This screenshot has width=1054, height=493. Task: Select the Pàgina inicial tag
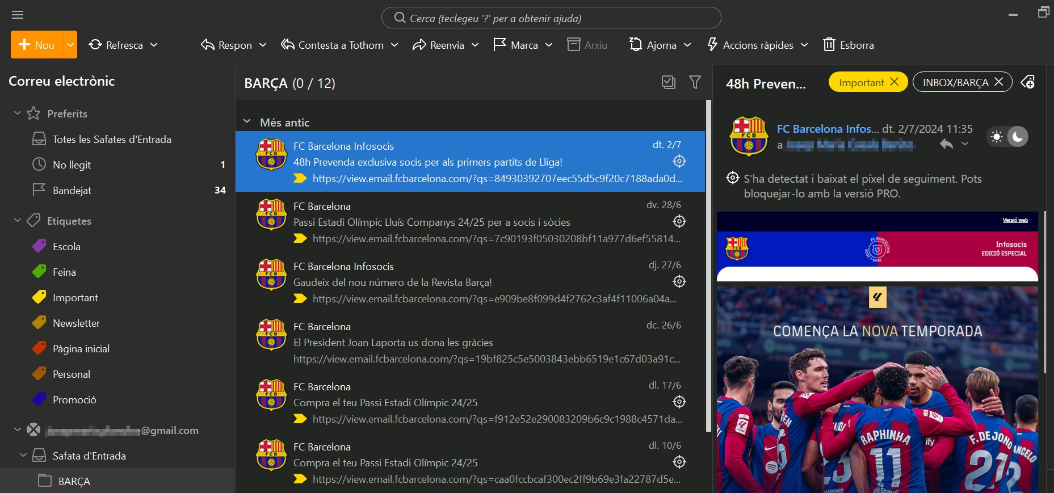click(81, 349)
